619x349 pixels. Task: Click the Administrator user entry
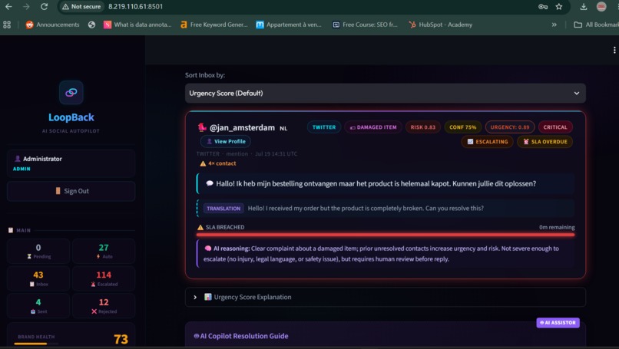click(71, 163)
